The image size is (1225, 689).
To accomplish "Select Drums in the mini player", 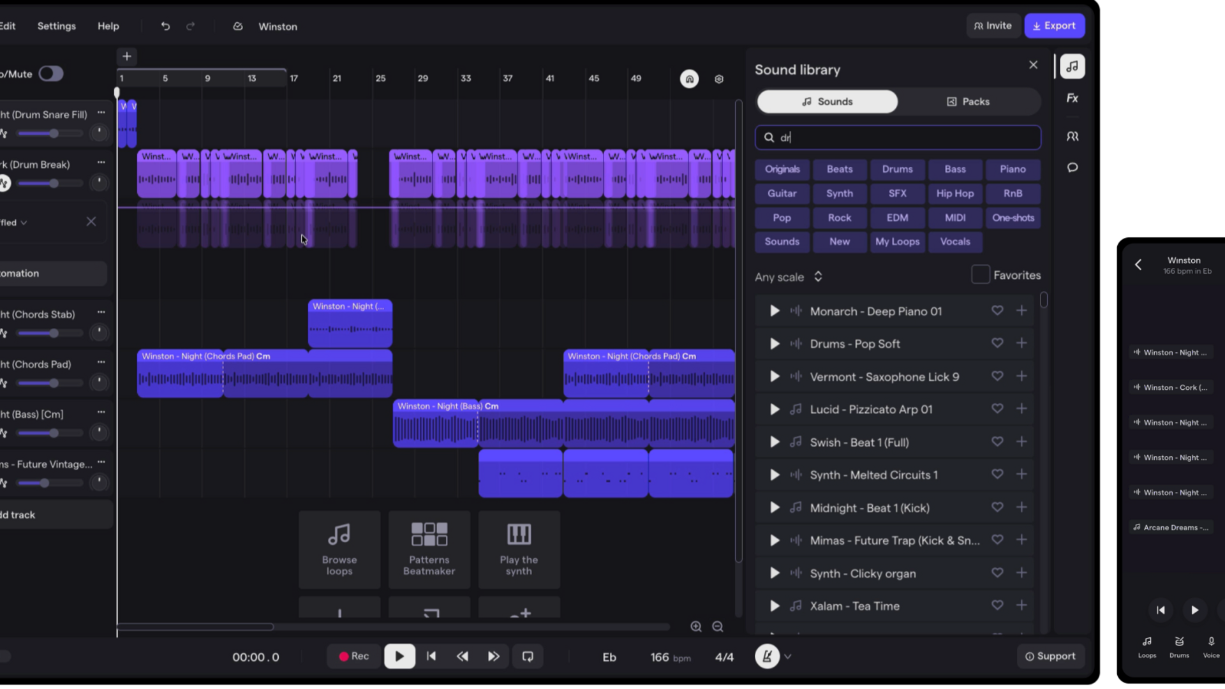I will 1178,646.
